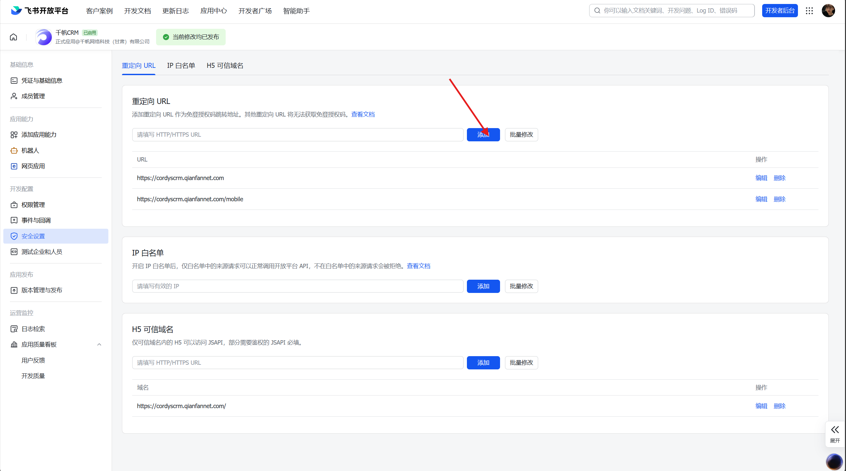The height and width of the screenshot is (471, 846).
Task: Switch to the IP 白名单 tab
Action: pos(181,66)
